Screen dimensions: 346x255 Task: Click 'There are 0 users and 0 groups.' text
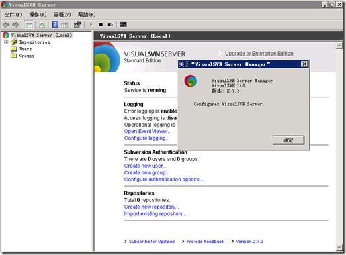161,159
